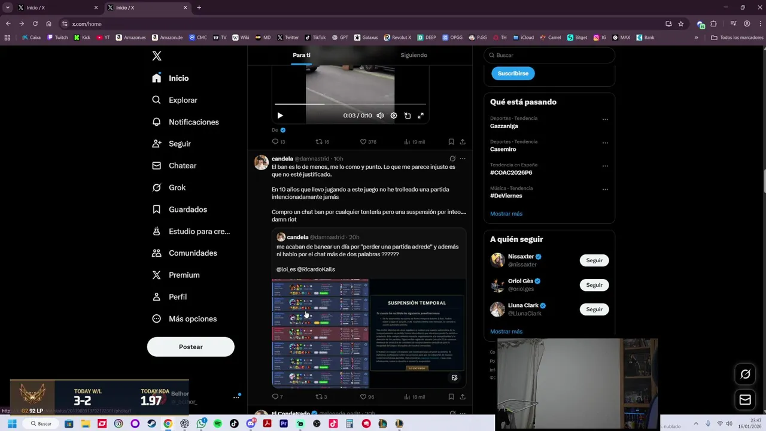Open more options on candela's post
Image resolution: width=766 pixels, height=431 pixels.
463,159
